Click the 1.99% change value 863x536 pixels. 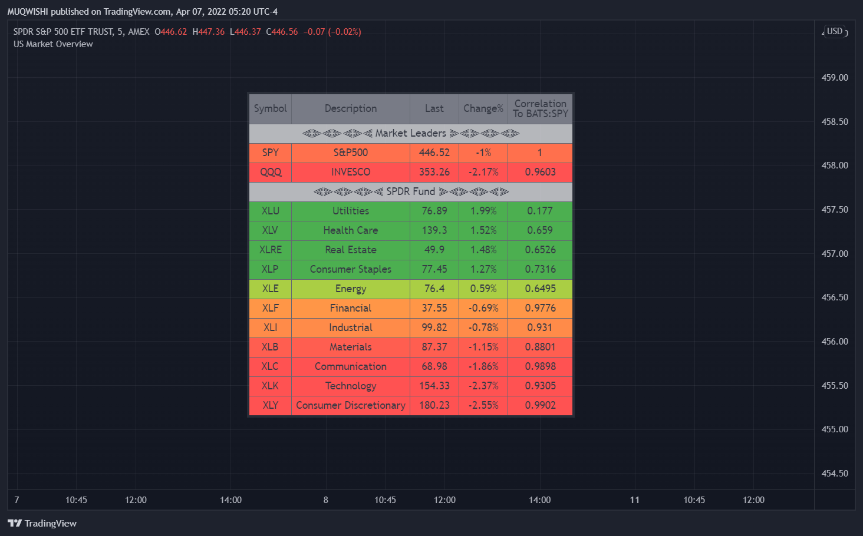tap(483, 211)
